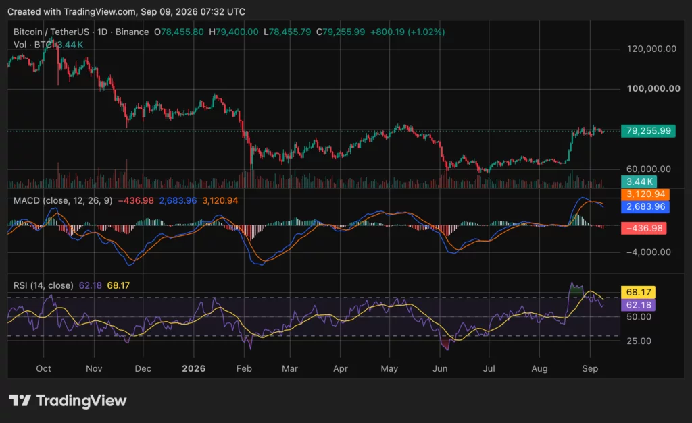Click the Dec label on time axis

(143, 368)
